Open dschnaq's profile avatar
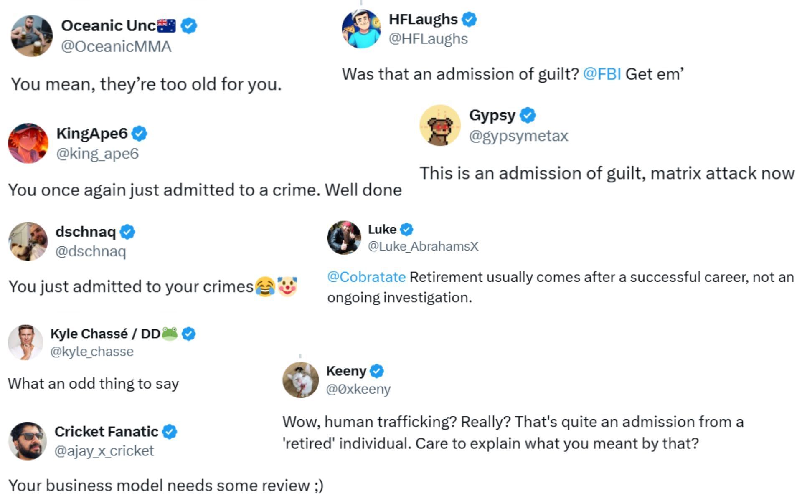 point(28,241)
